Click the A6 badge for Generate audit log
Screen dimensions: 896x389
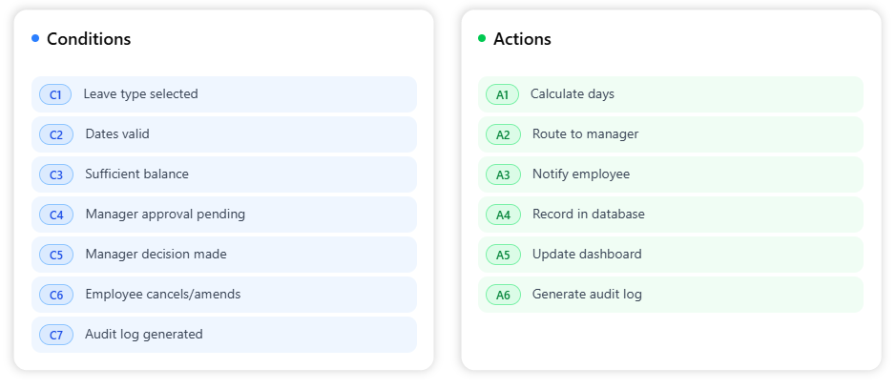click(503, 295)
